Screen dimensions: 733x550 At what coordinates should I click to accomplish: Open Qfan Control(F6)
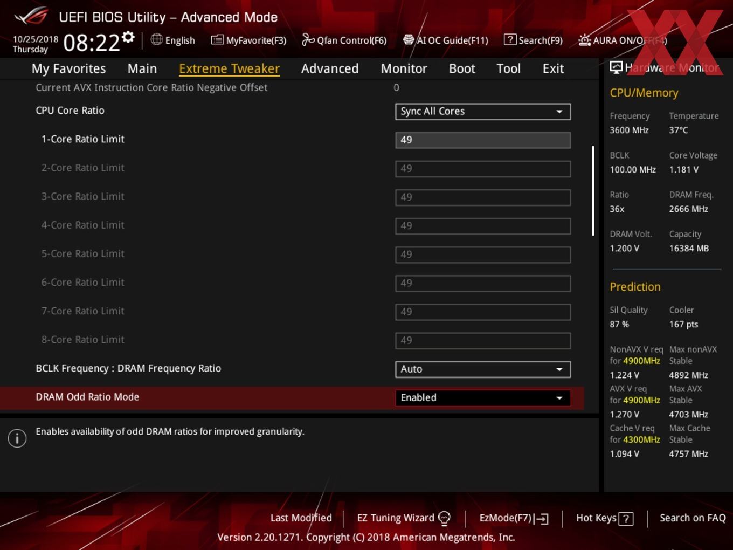[344, 40]
